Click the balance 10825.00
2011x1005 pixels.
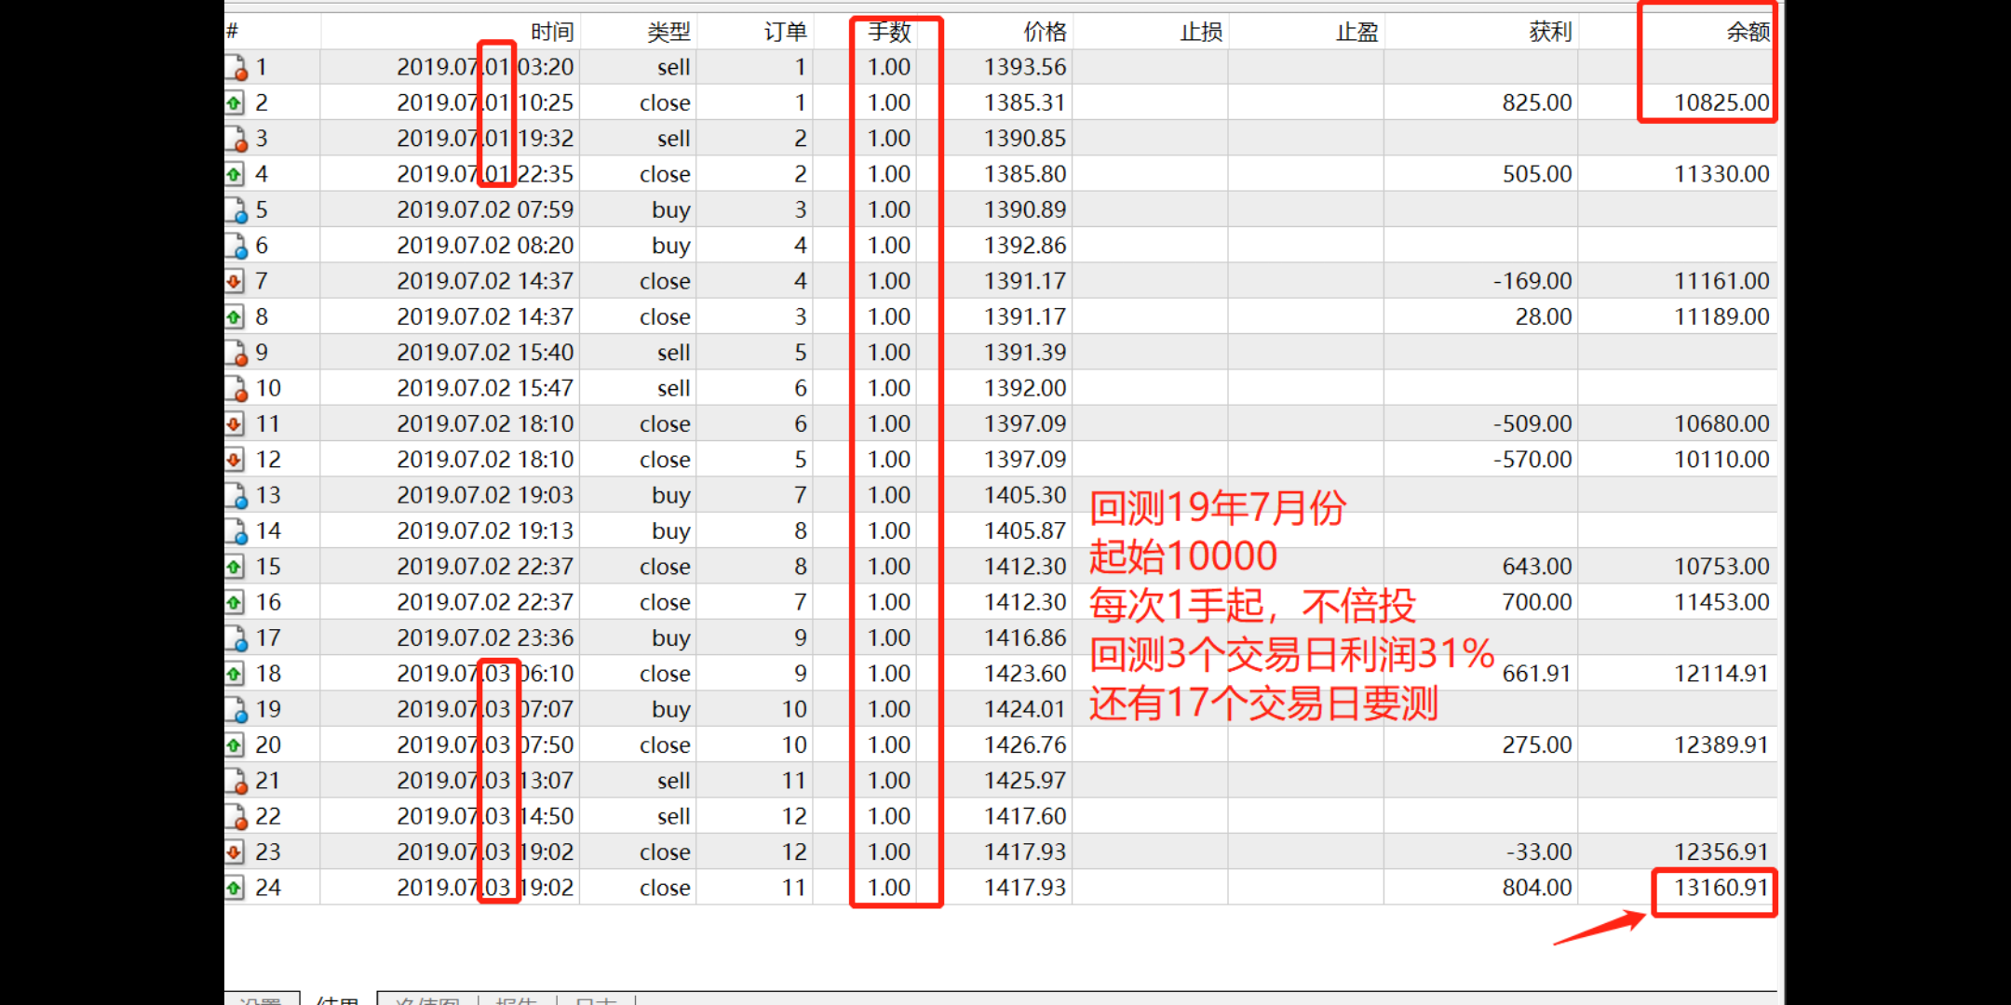(x=1721, y=102)
